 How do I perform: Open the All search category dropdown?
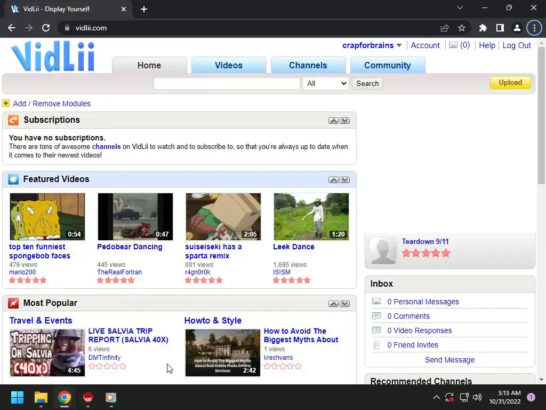[x=326, y=83]
